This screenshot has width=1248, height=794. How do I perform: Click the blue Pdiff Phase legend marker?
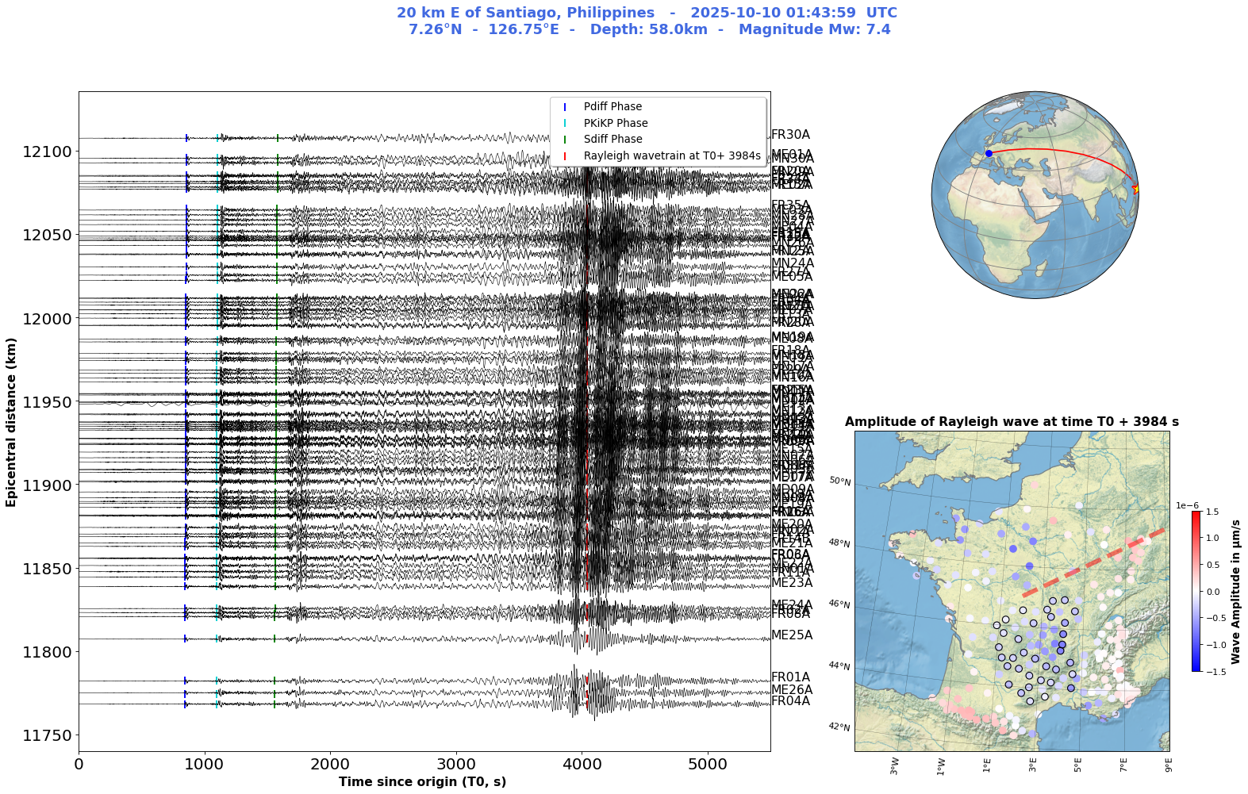pos(565,107)
